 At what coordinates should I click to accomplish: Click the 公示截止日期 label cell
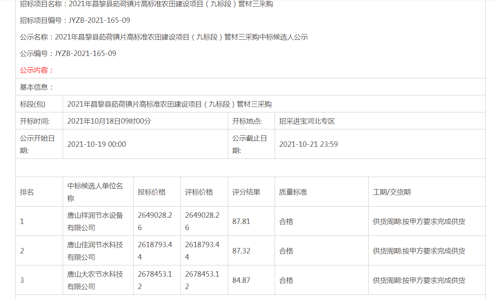click(251, 144)
